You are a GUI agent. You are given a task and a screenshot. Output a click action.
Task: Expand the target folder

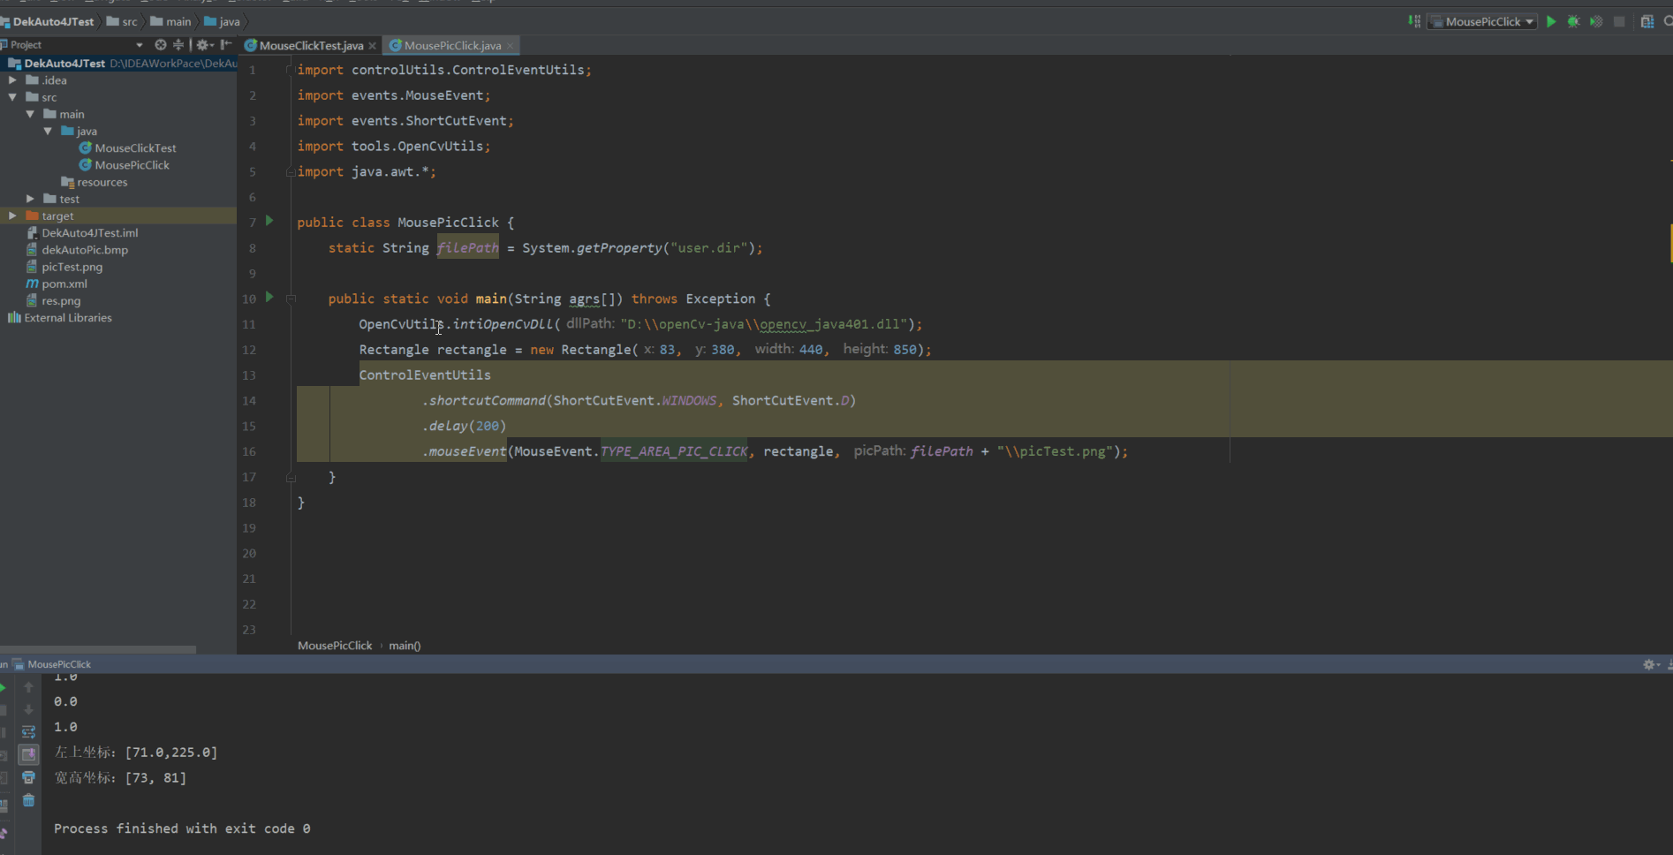tap(12, 216)
